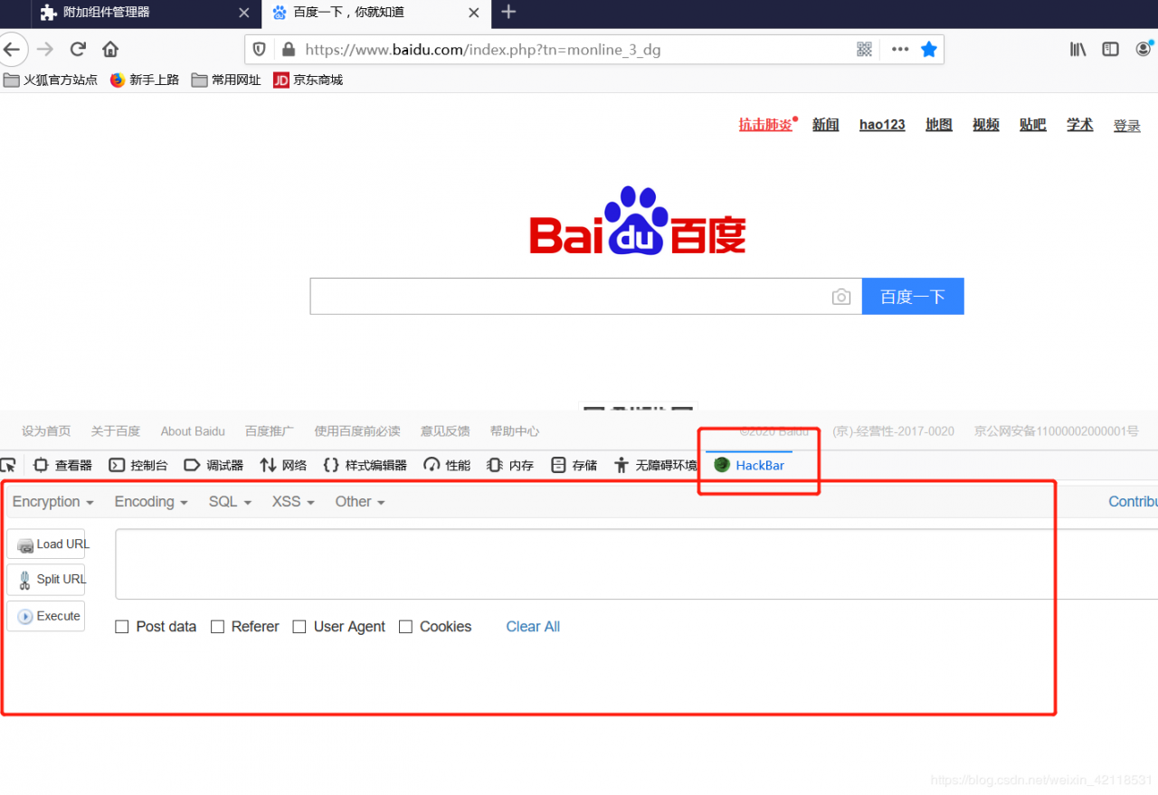
Task: Open 火狐官方站点 bookmark folder
Action: pos(51,80)
